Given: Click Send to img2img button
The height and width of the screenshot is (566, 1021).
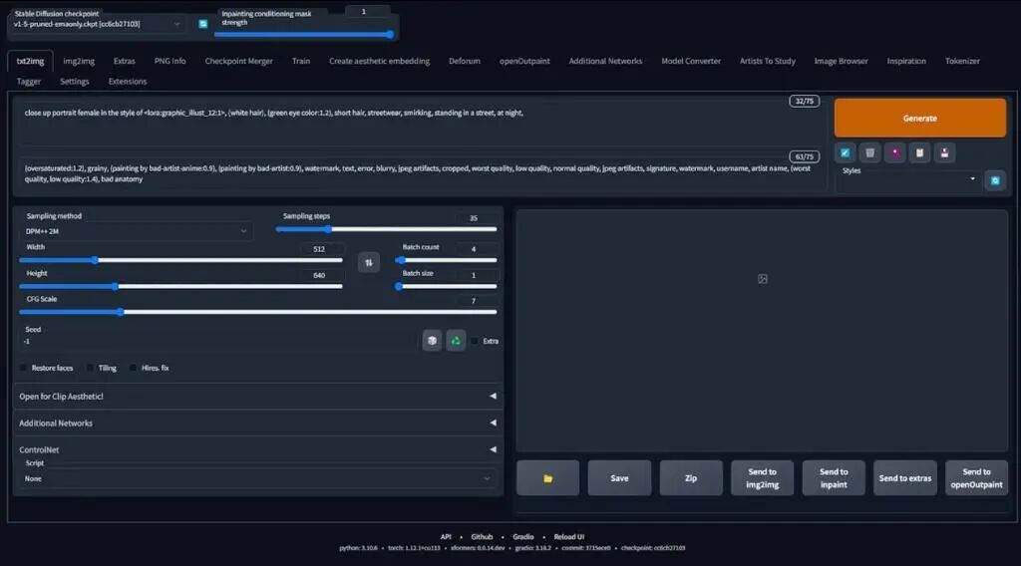Looking at the screenshot, I should click(x=763, y=478).
